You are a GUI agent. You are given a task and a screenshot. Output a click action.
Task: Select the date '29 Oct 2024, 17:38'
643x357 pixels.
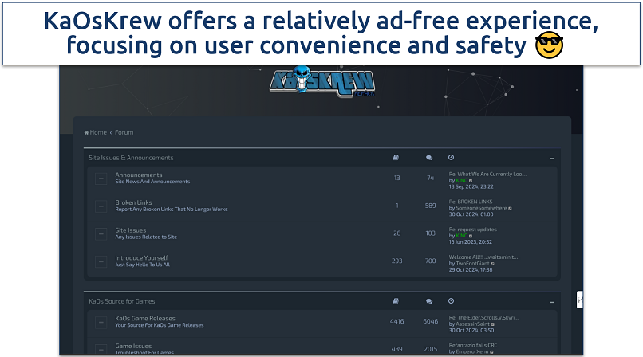click(471, 270)
